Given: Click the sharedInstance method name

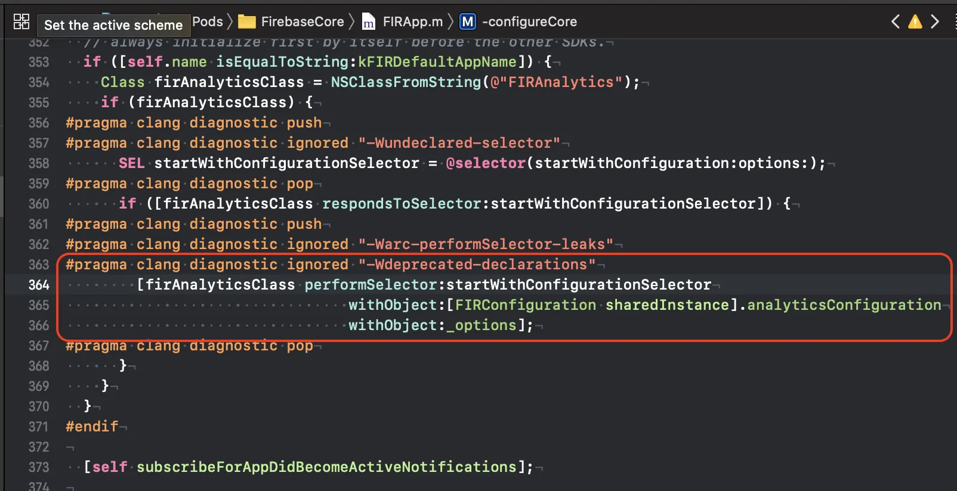Looking at the screenshot, I should click(x=667, y=305).
